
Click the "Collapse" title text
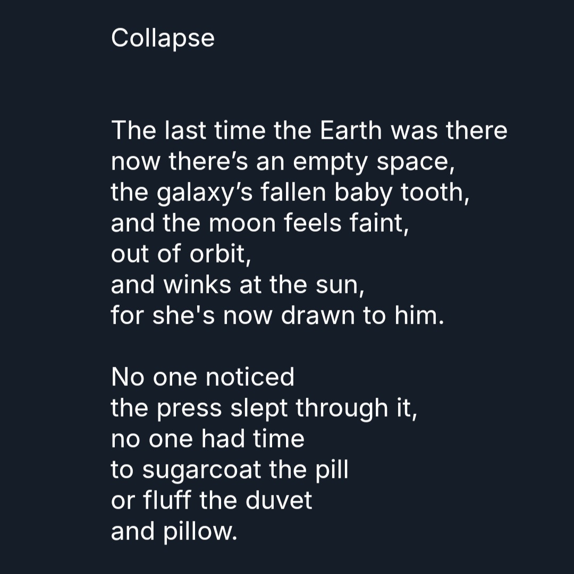163,38
